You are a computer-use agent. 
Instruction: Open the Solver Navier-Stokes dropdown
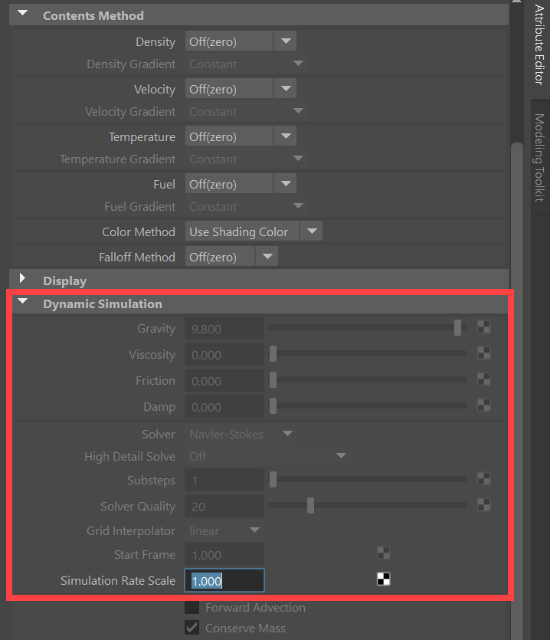pyautogui.click(x=241, y=434)
